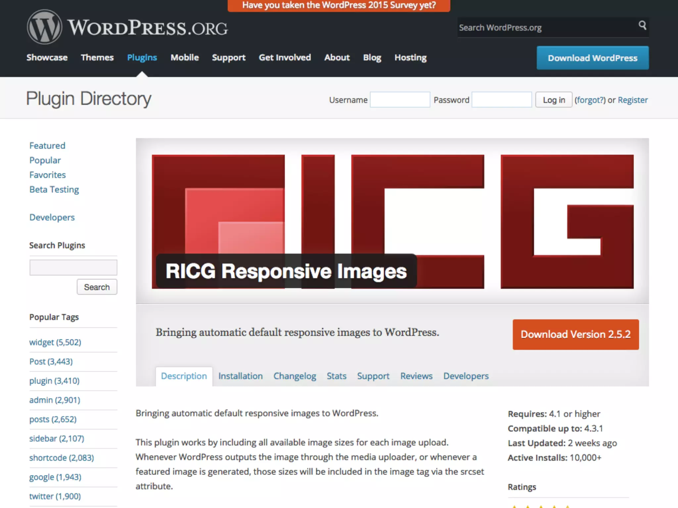Click the Search plugins button

pyautogui.click(x=97, y=287)
